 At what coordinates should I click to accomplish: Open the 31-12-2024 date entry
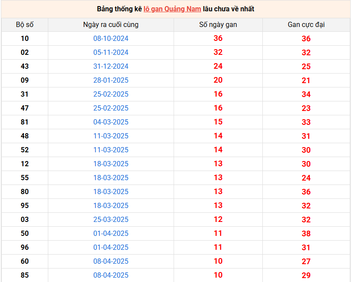[111, 67]
